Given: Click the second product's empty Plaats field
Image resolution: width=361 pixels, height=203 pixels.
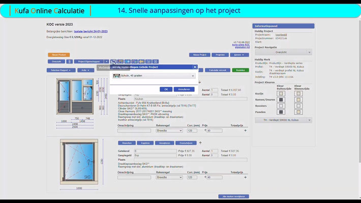Looking at the screenshot, I should [191, 159].
